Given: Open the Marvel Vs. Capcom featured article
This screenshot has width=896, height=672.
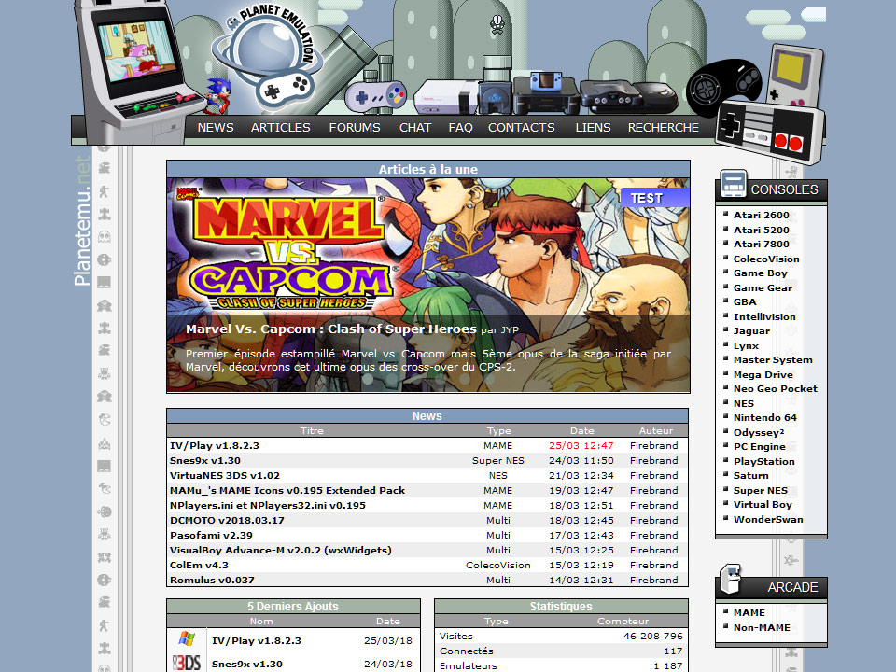Looking at the screenshot, I should (428, 286).
